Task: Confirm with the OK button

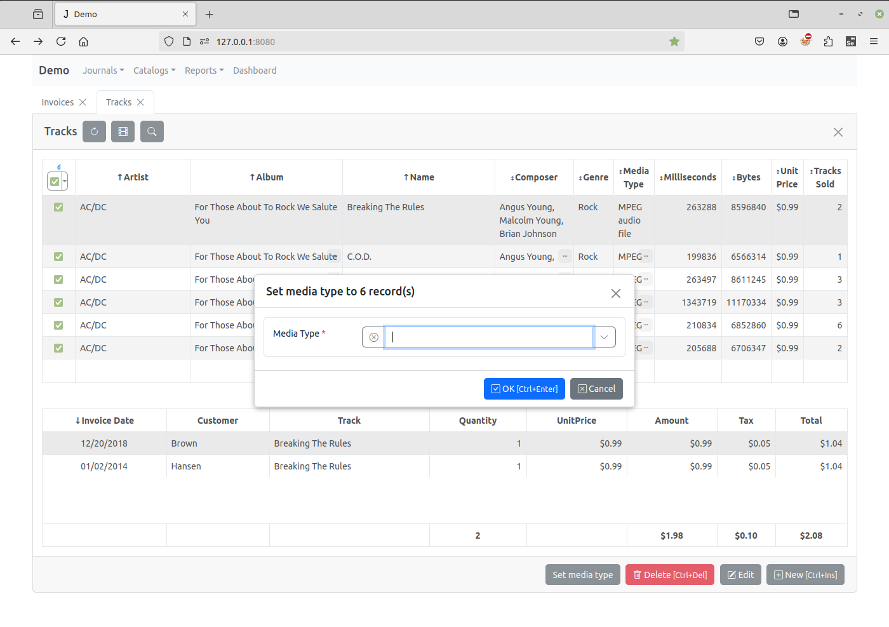Action: [524, 389]
